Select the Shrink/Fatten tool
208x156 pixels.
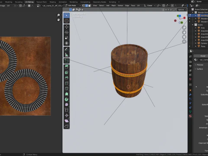point(66,116)
